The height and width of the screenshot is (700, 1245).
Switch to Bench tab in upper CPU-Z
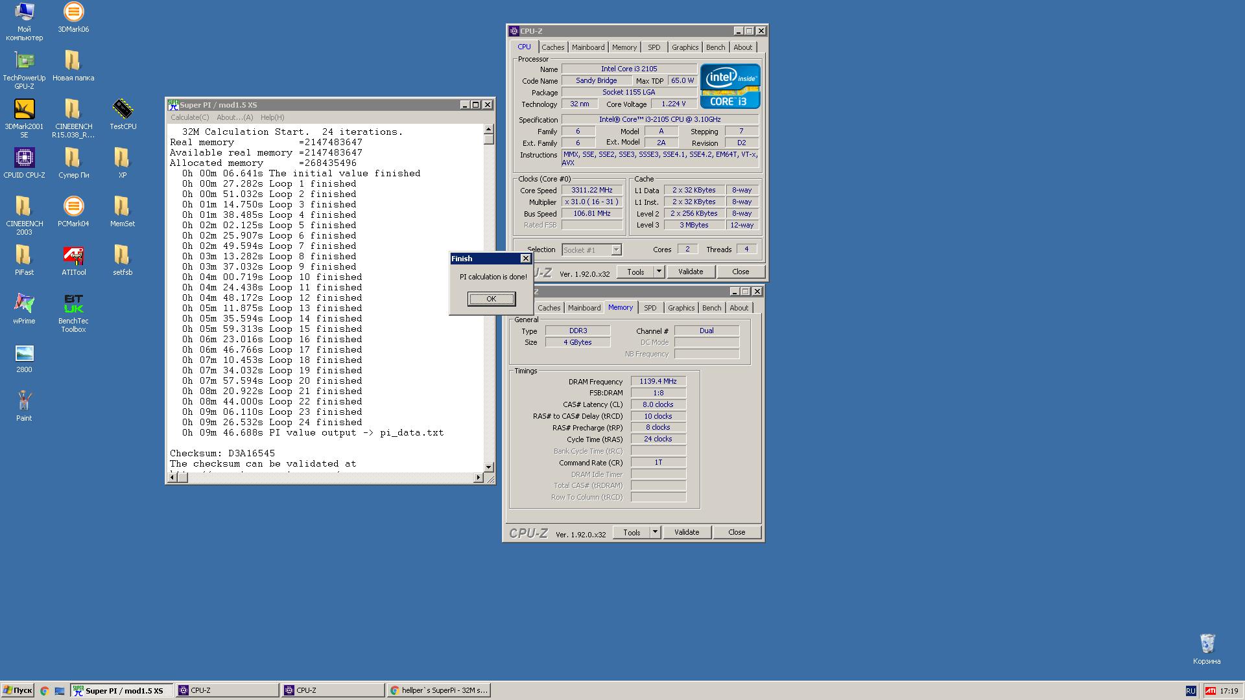pos(716,47)
